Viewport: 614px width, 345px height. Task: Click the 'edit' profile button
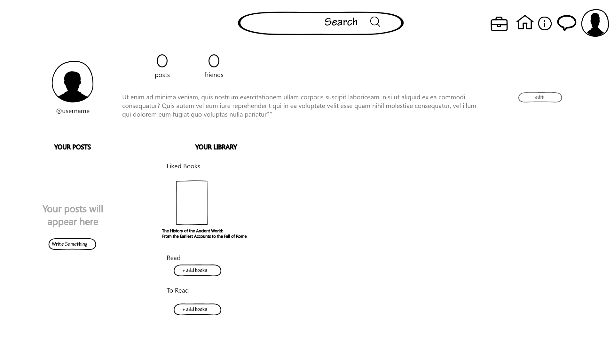(x=540, y=97)
